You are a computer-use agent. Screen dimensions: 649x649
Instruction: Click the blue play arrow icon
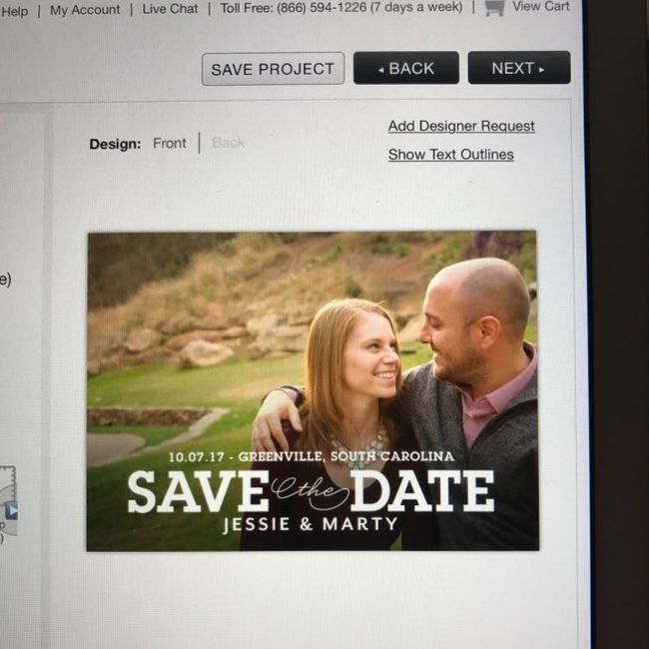click(12, 510)
